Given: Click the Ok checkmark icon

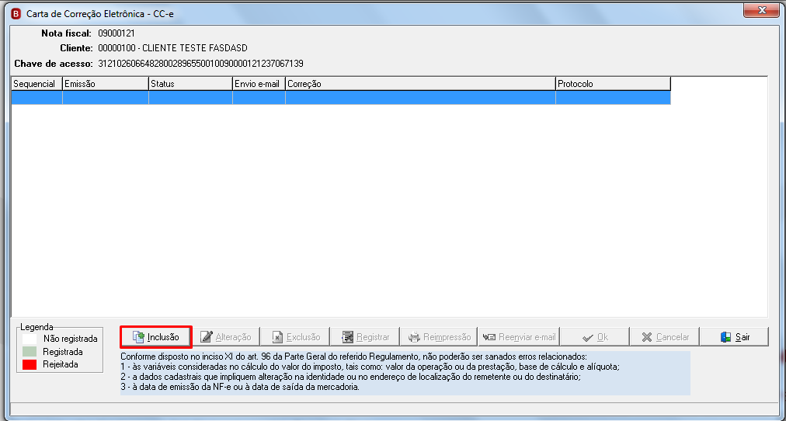Looking at the screenshot, I should (x=589, y=337).
